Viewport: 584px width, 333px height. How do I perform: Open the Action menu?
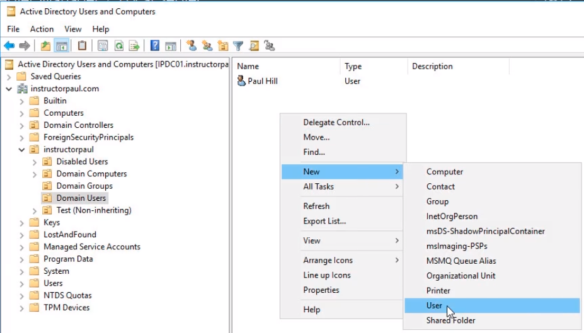click(42, 29)
